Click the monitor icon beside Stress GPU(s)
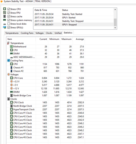 4,27
